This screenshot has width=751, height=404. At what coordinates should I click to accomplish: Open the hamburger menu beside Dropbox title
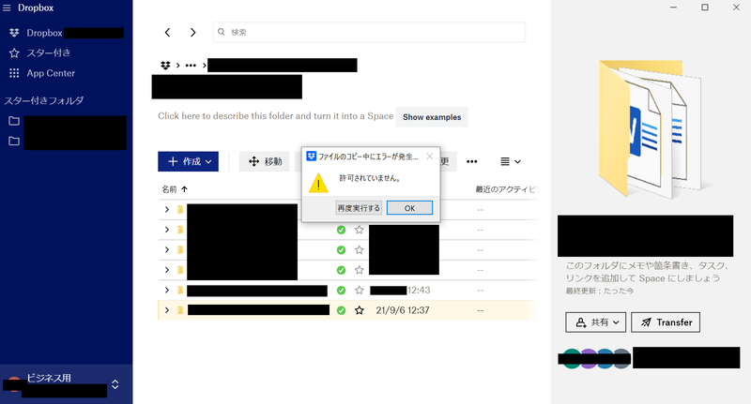[7, 7]
